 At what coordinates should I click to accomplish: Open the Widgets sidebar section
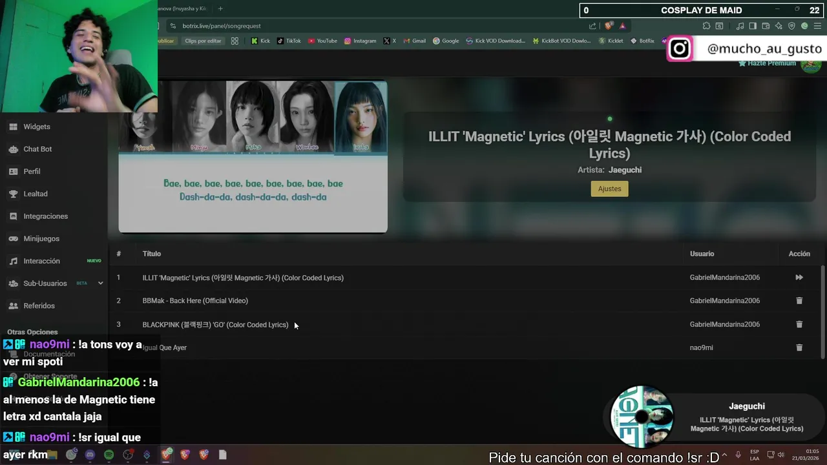[x=36, y=127]
